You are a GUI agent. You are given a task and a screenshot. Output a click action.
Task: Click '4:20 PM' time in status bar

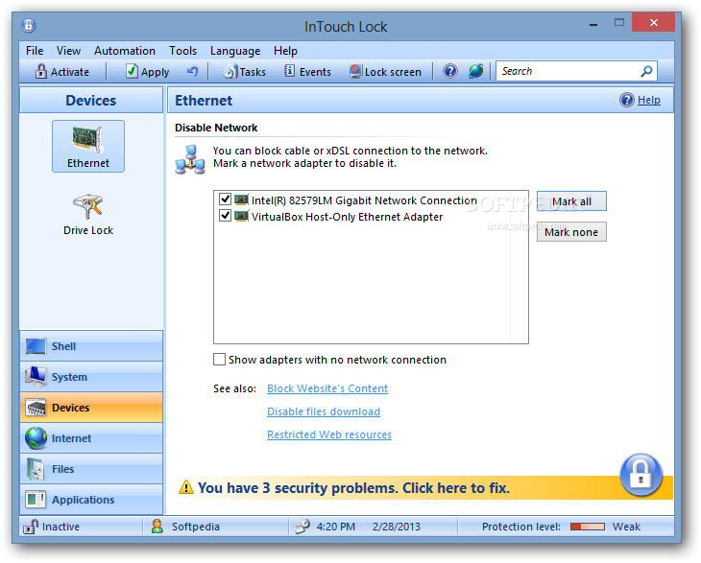336,527
